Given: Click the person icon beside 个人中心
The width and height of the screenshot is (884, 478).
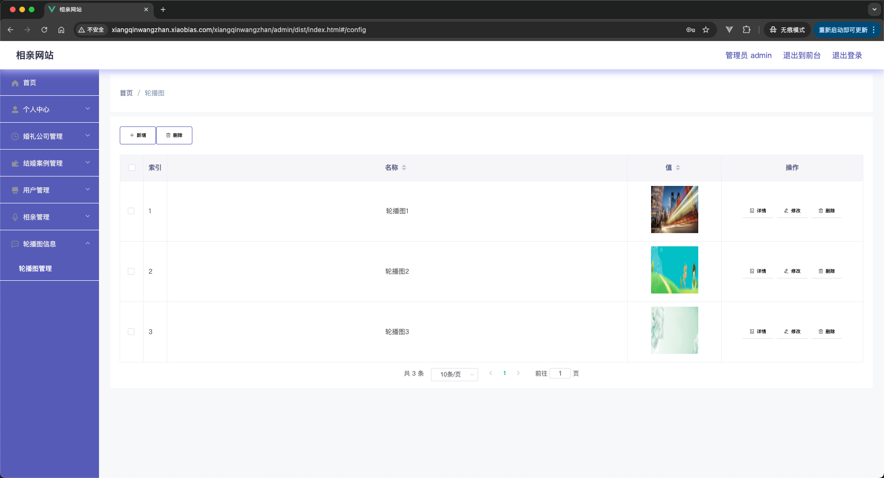Looking at the screenshot, I should click(x=15, y=109).
